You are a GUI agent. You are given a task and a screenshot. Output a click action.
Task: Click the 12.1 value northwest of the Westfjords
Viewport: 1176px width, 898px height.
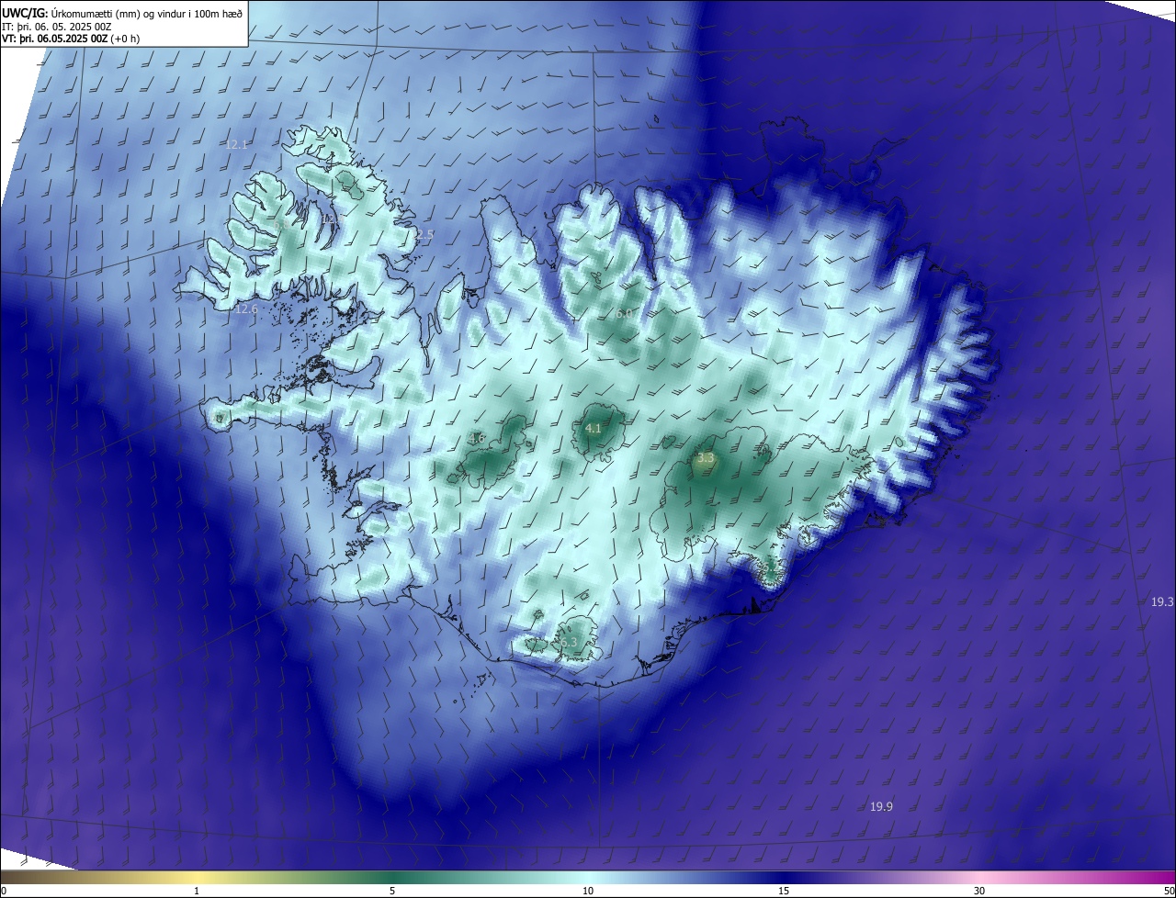click(237, 145)
